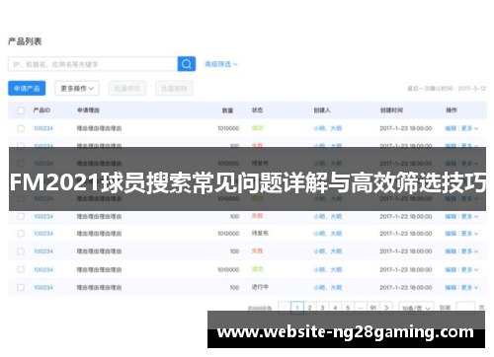
Task: Click the blue search magnifier icon
Action: click(x=187, y=64)
